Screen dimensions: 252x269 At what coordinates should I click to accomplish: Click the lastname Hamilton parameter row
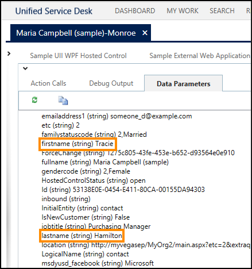[82, 236]
